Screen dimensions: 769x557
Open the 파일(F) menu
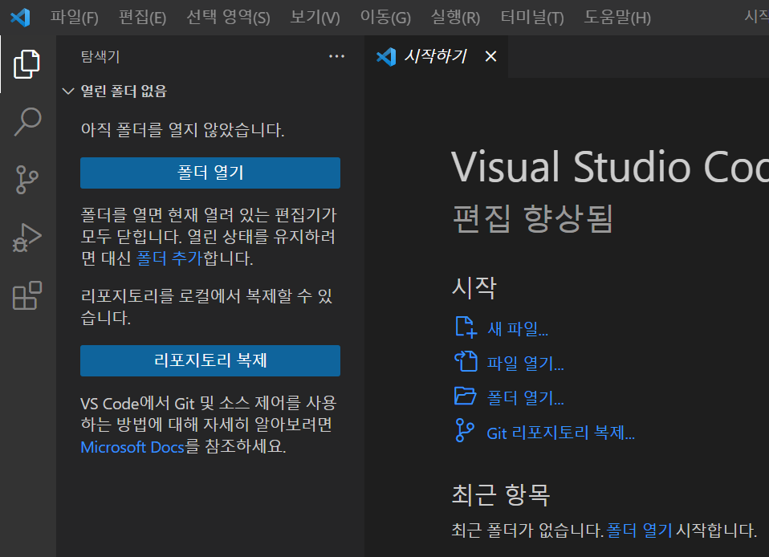[75, 18]
